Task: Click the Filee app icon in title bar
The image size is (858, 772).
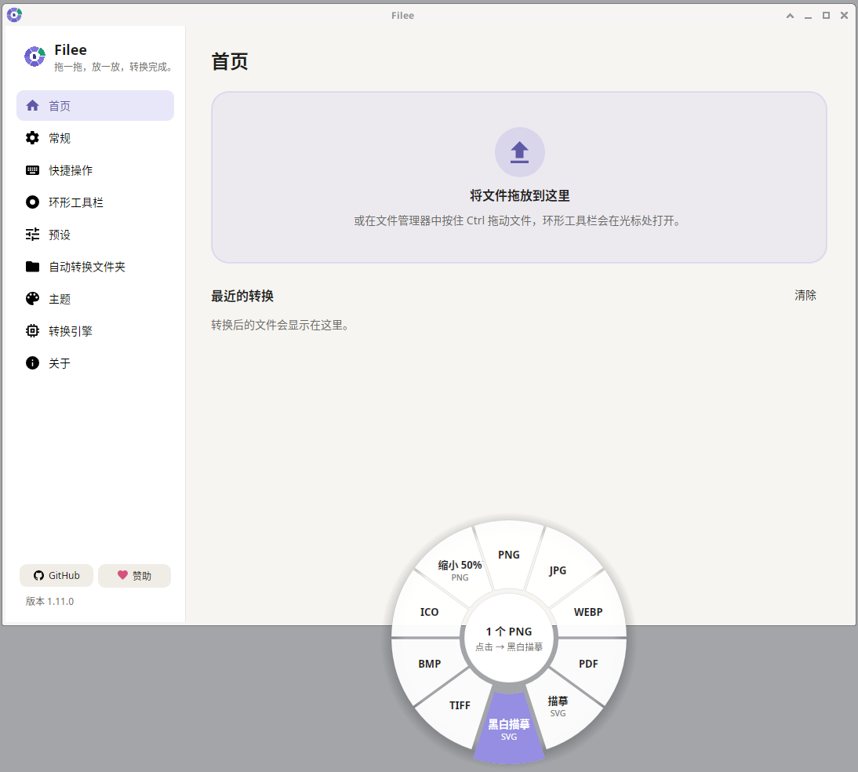Action: tap(14, 15)
